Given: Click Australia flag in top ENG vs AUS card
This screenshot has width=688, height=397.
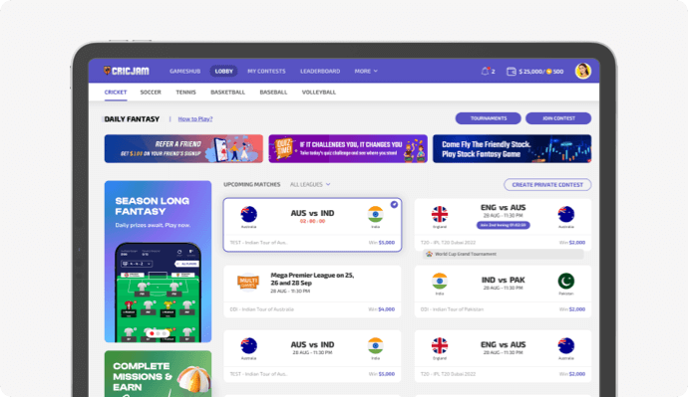Looking at the screenshot, I should tap(566, 214).
